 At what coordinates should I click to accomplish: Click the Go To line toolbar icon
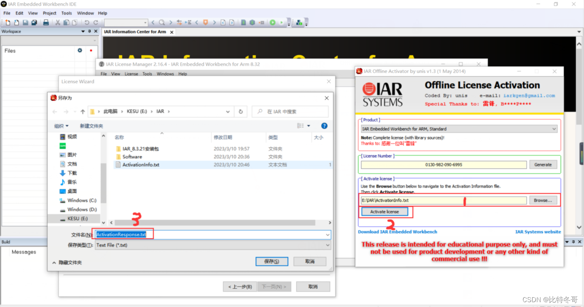[x=188, y=23]
